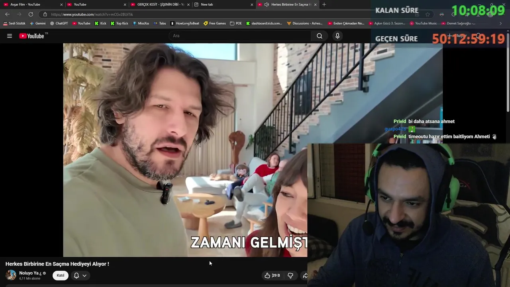Open the Kick bookmark
This screenshot has width=510, height=287.
click(x=100, y=24)
